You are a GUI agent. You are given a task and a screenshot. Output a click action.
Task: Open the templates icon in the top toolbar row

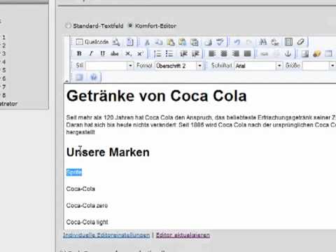[x=129, y=42]
